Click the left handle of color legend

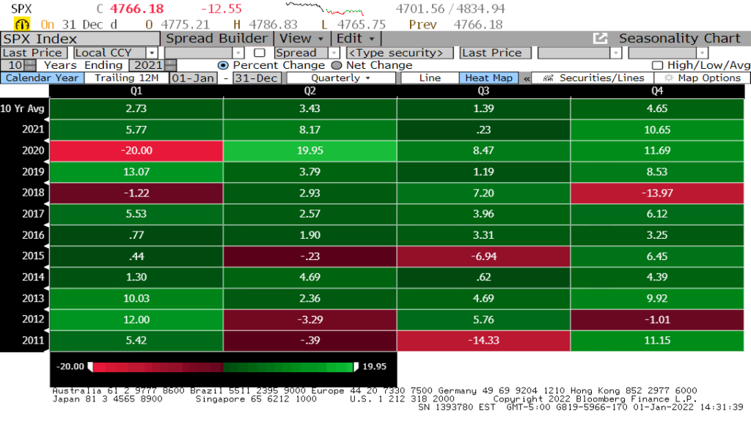[x=90, y=367]
